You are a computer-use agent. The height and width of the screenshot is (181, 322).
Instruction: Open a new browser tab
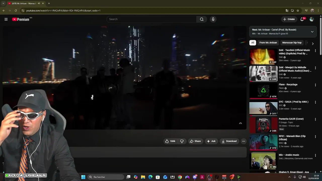(49, 4)
